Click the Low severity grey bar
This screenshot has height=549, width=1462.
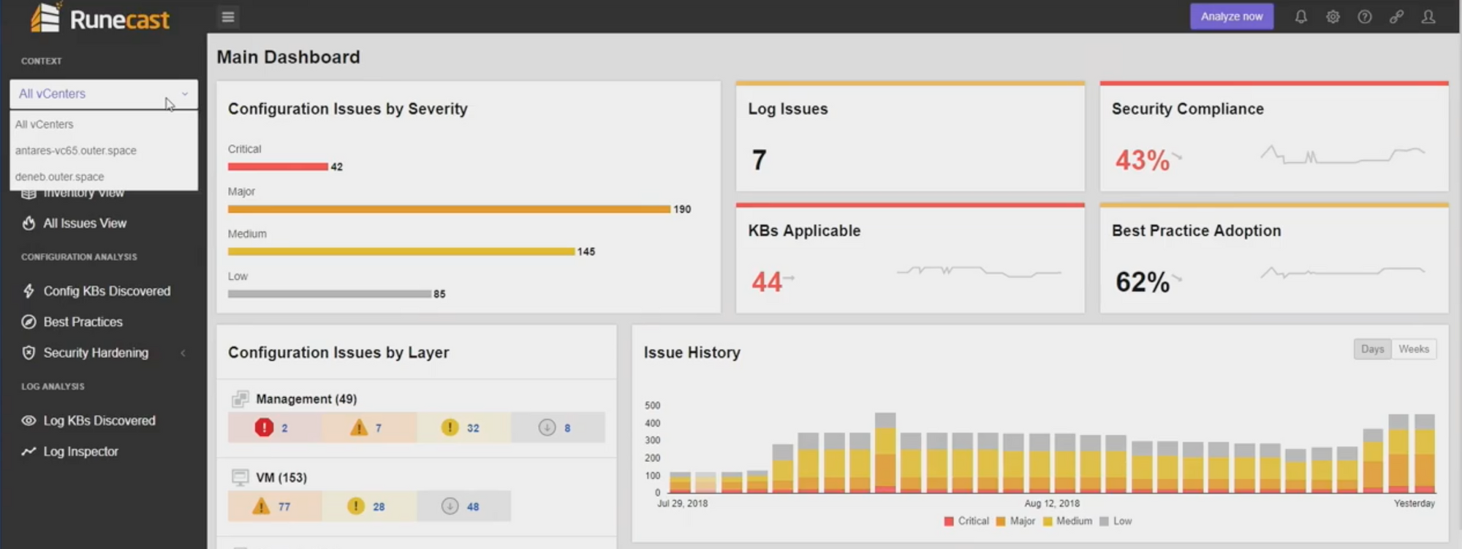[x=329, y=294]
